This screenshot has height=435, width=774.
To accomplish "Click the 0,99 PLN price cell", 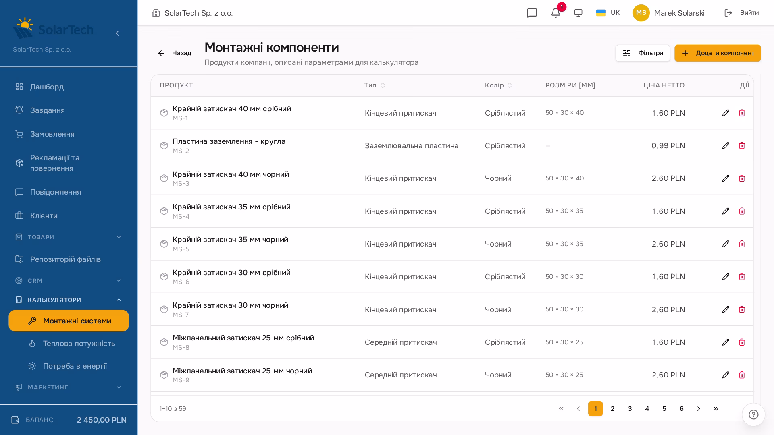I will 668,146.
